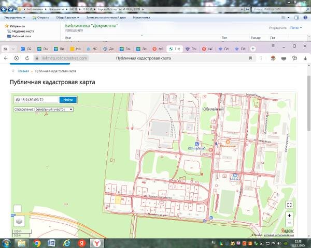
Task: Sort Explorer list by Тип column
Action: click(224, 38)
